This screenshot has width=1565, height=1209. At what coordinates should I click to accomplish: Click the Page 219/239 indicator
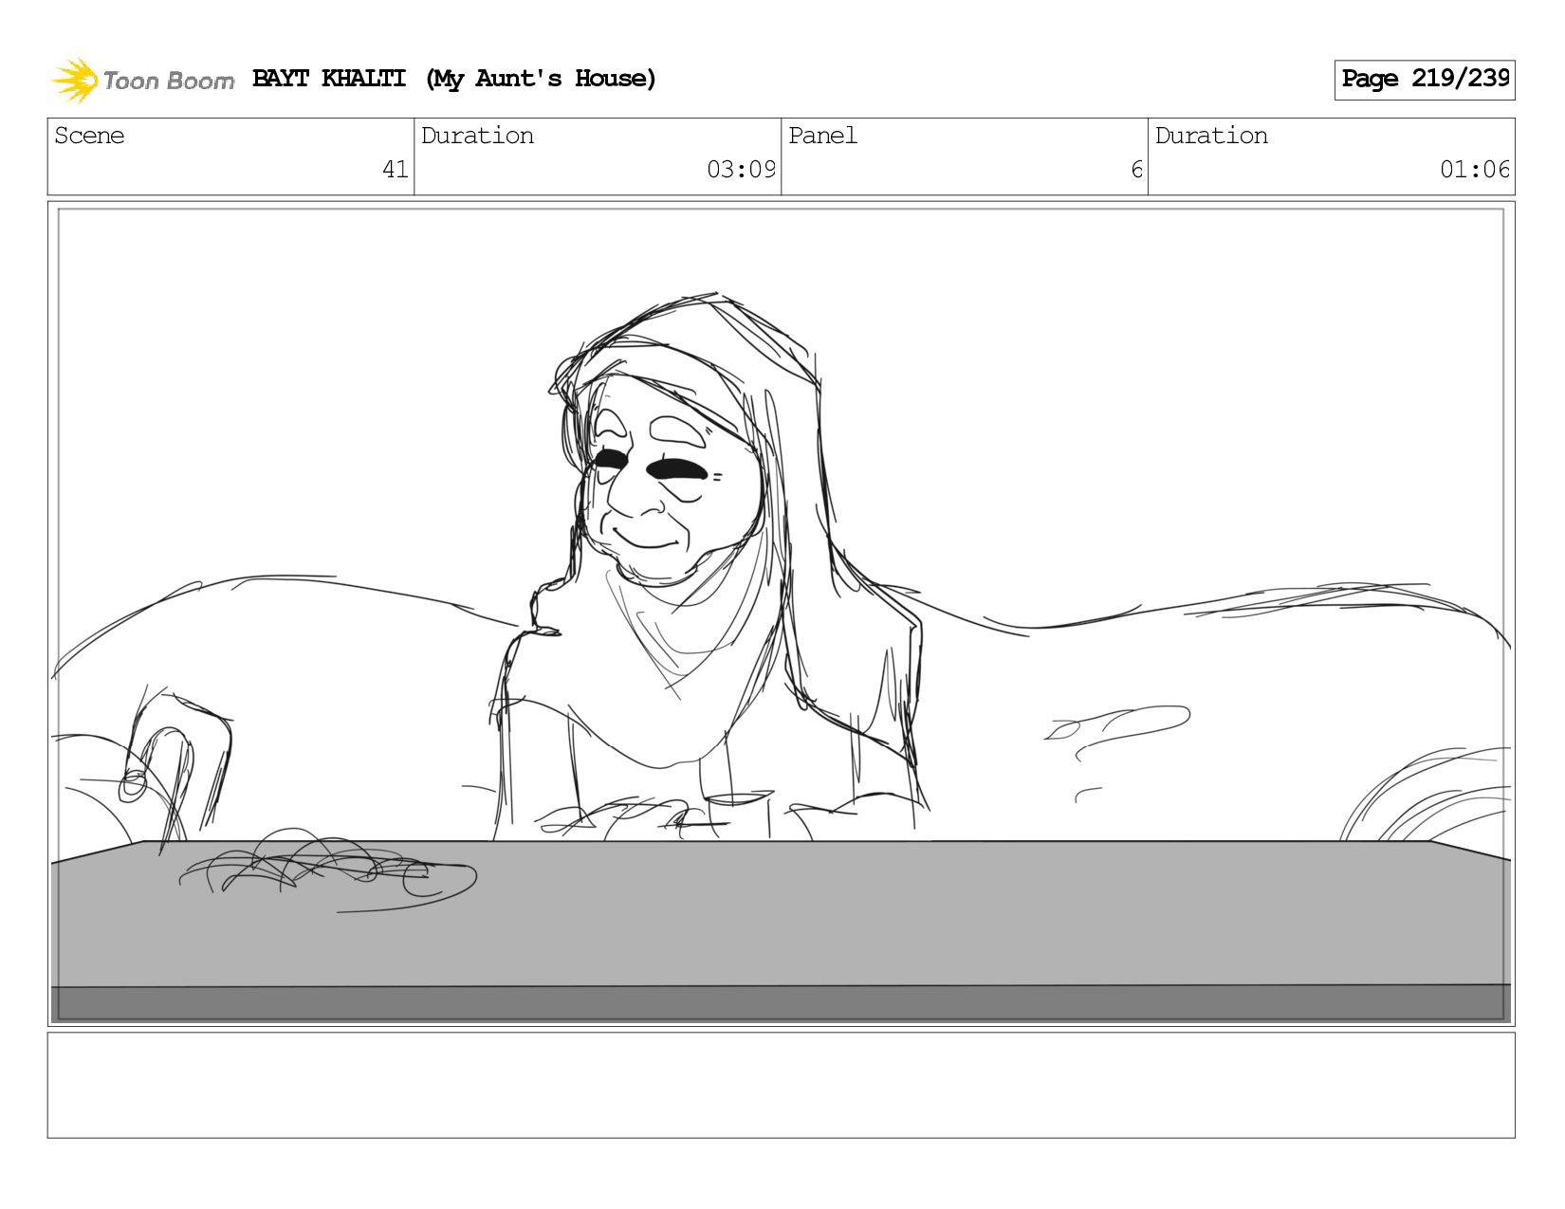click(x=1425, y=80)
